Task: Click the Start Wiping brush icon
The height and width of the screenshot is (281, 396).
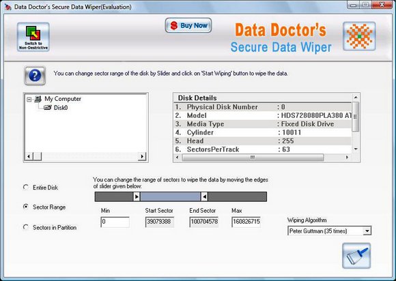Action: point(356,256)
